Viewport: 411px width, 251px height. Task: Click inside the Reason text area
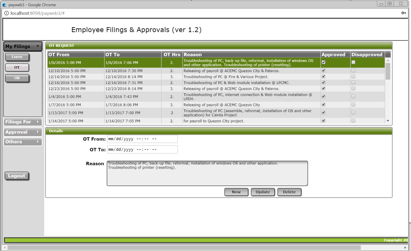point(207,174)
